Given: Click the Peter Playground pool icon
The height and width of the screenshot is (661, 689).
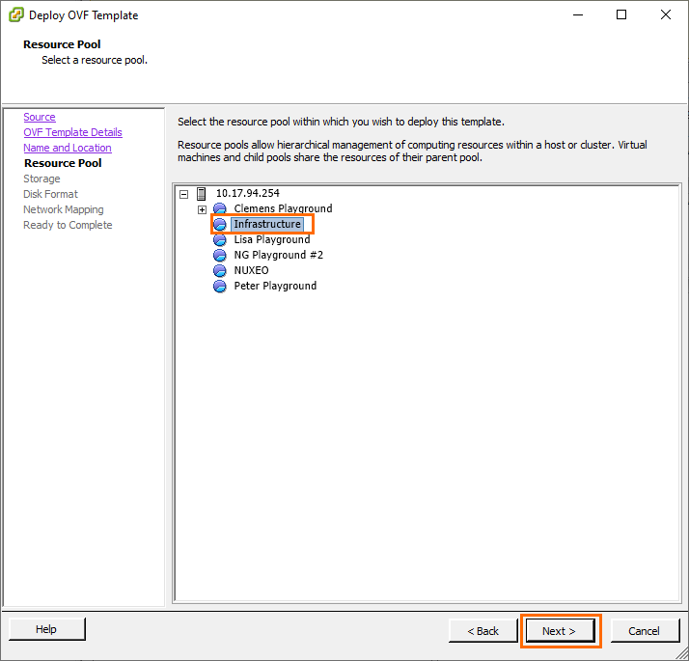Looking at the screenshot, I should coord(220,287).
